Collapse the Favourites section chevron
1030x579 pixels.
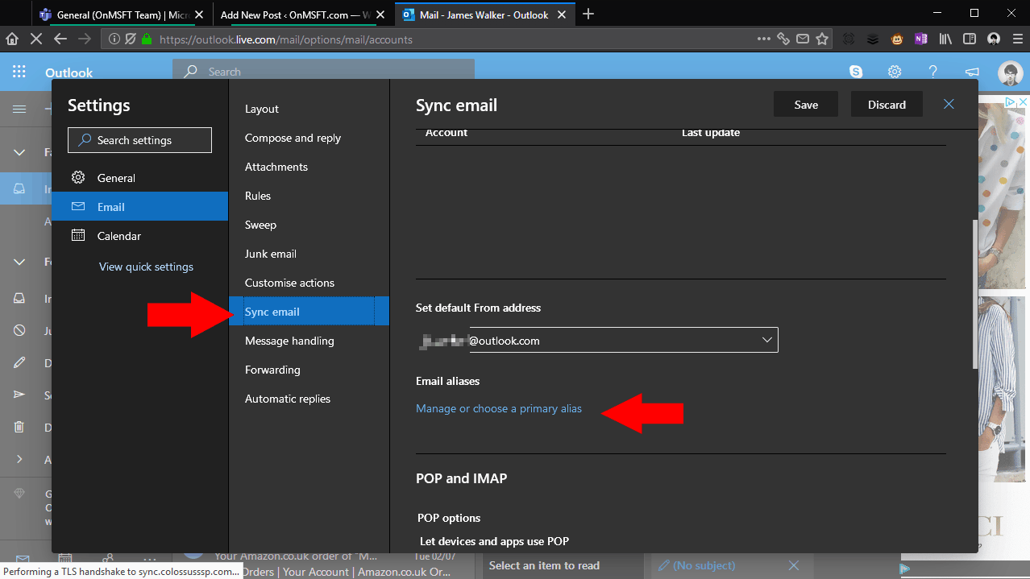(x=19, y=152)
